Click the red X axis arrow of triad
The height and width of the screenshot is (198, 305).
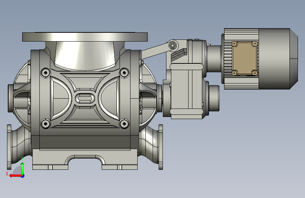[15, 176]
